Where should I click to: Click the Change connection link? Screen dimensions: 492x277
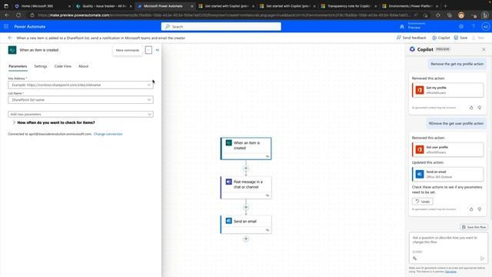point(108,134)
